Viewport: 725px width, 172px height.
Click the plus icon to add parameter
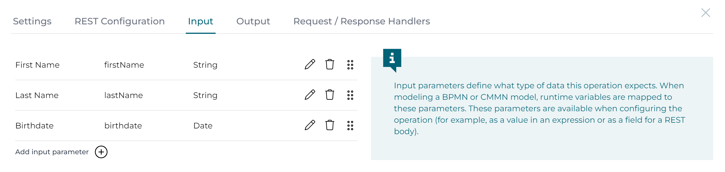point(101,152)
